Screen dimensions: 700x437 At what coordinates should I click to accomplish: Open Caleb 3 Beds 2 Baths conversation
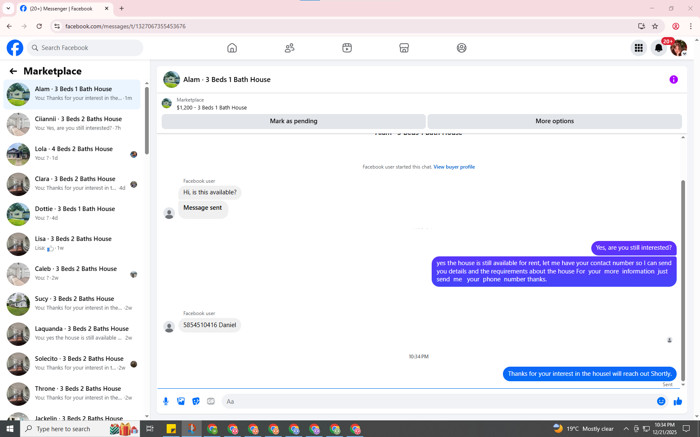tap(72, 274)
